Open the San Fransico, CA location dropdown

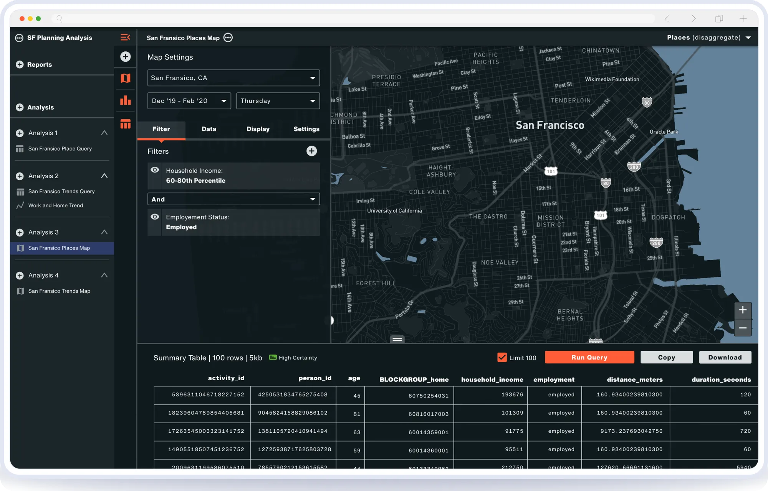point(233,78)
